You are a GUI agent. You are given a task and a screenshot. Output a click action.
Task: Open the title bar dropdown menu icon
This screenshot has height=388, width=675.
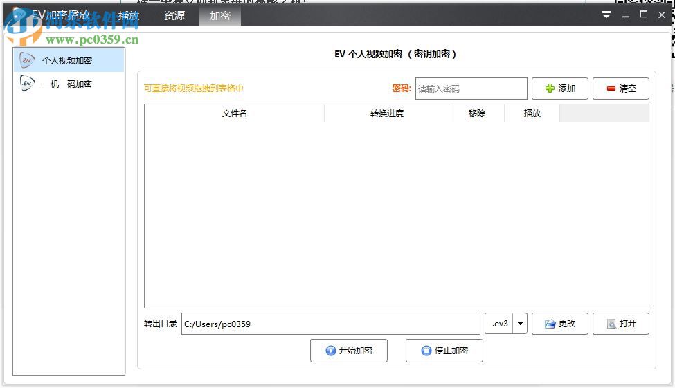click(606, 15)
